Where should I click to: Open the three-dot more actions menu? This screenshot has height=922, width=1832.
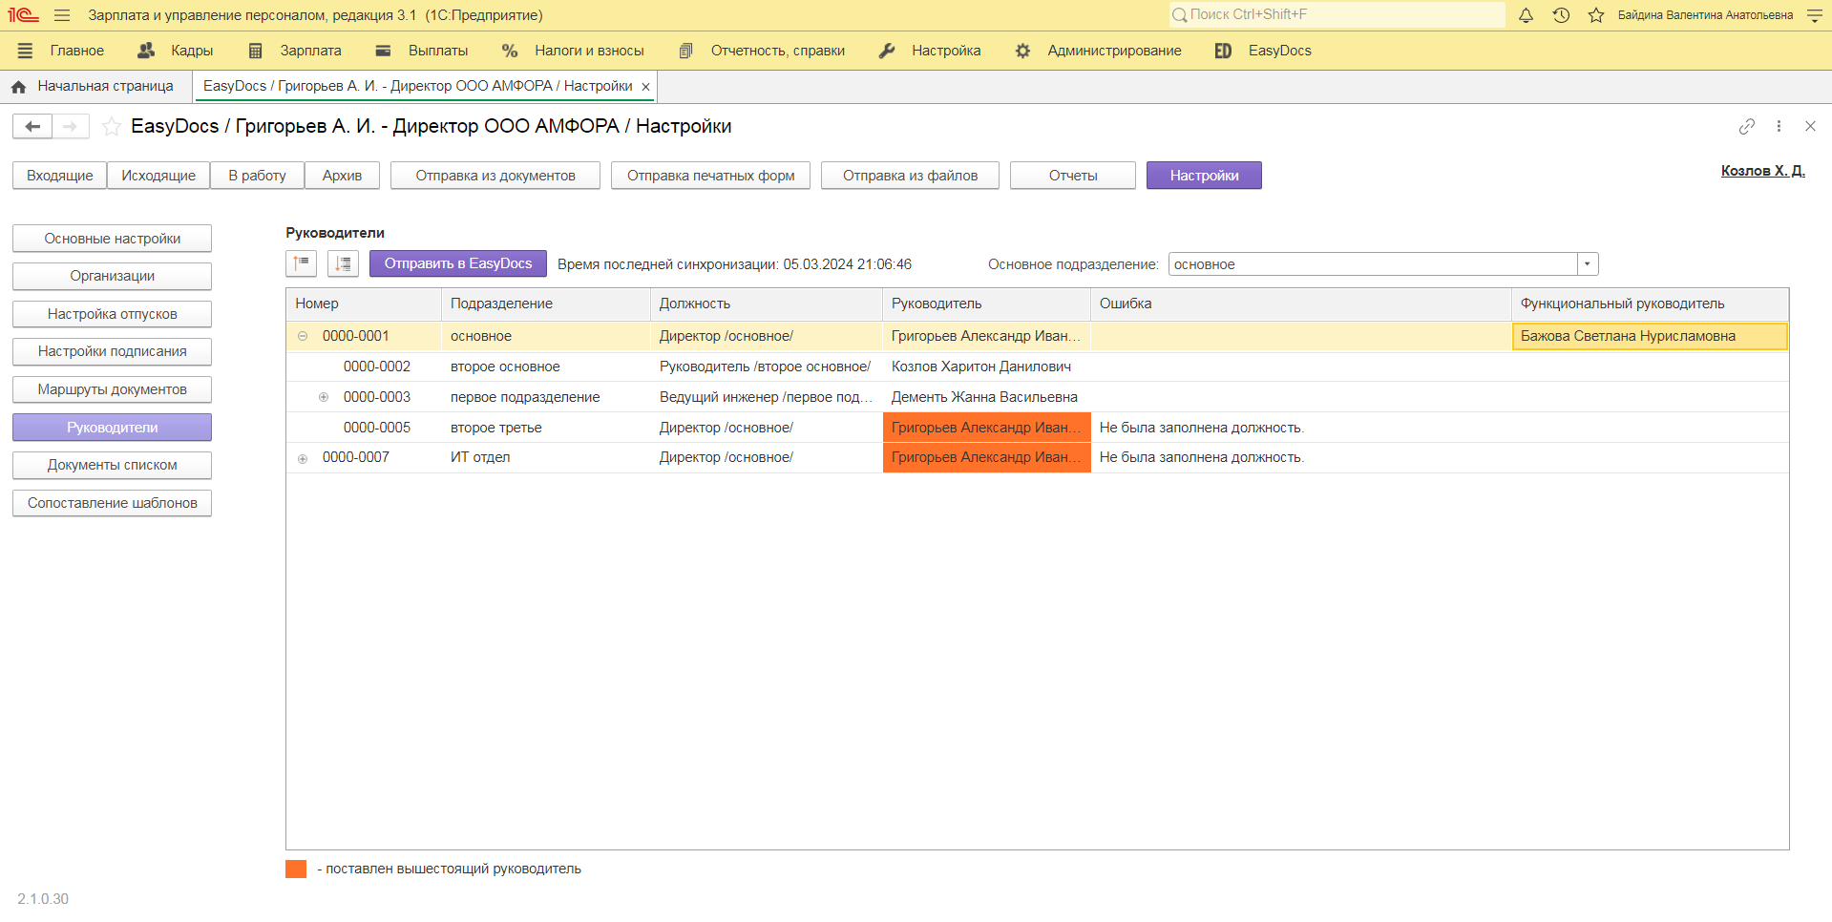coord(1779,126)
